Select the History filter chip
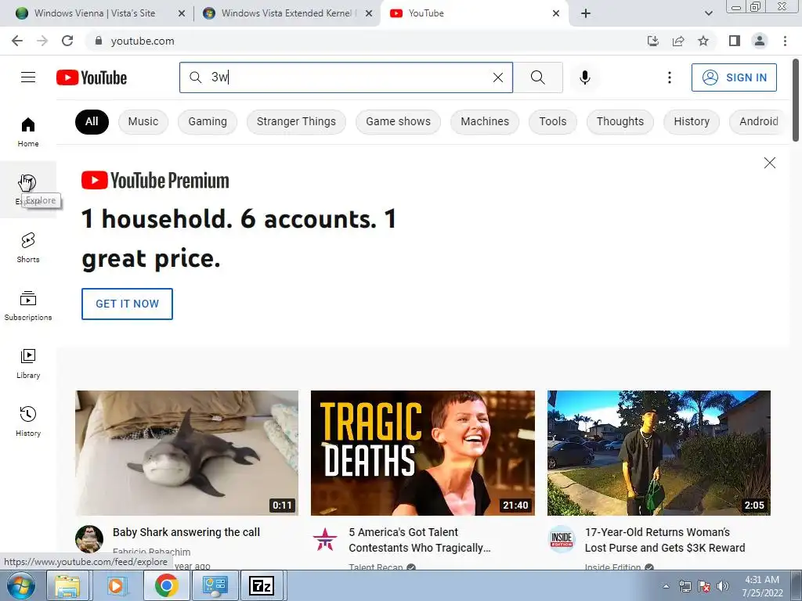802x601 pixels. point(692,121)
